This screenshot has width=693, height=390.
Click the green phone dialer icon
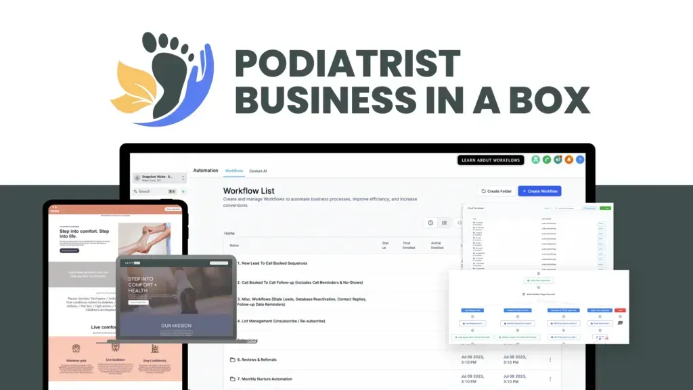(x=547, y=160)
